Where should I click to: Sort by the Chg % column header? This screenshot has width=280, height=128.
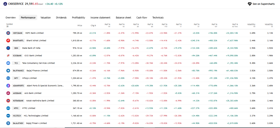pyautogui.click(x=93, y=25)
